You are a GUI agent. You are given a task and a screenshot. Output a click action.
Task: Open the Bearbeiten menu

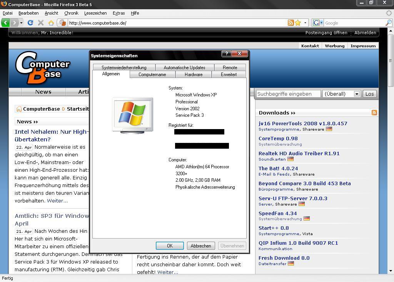[x=28, y=13]
